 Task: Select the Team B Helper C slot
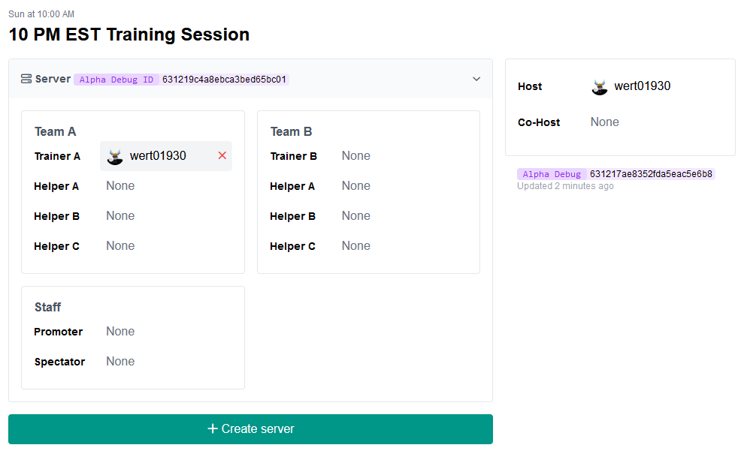click(x=355, y=246)
